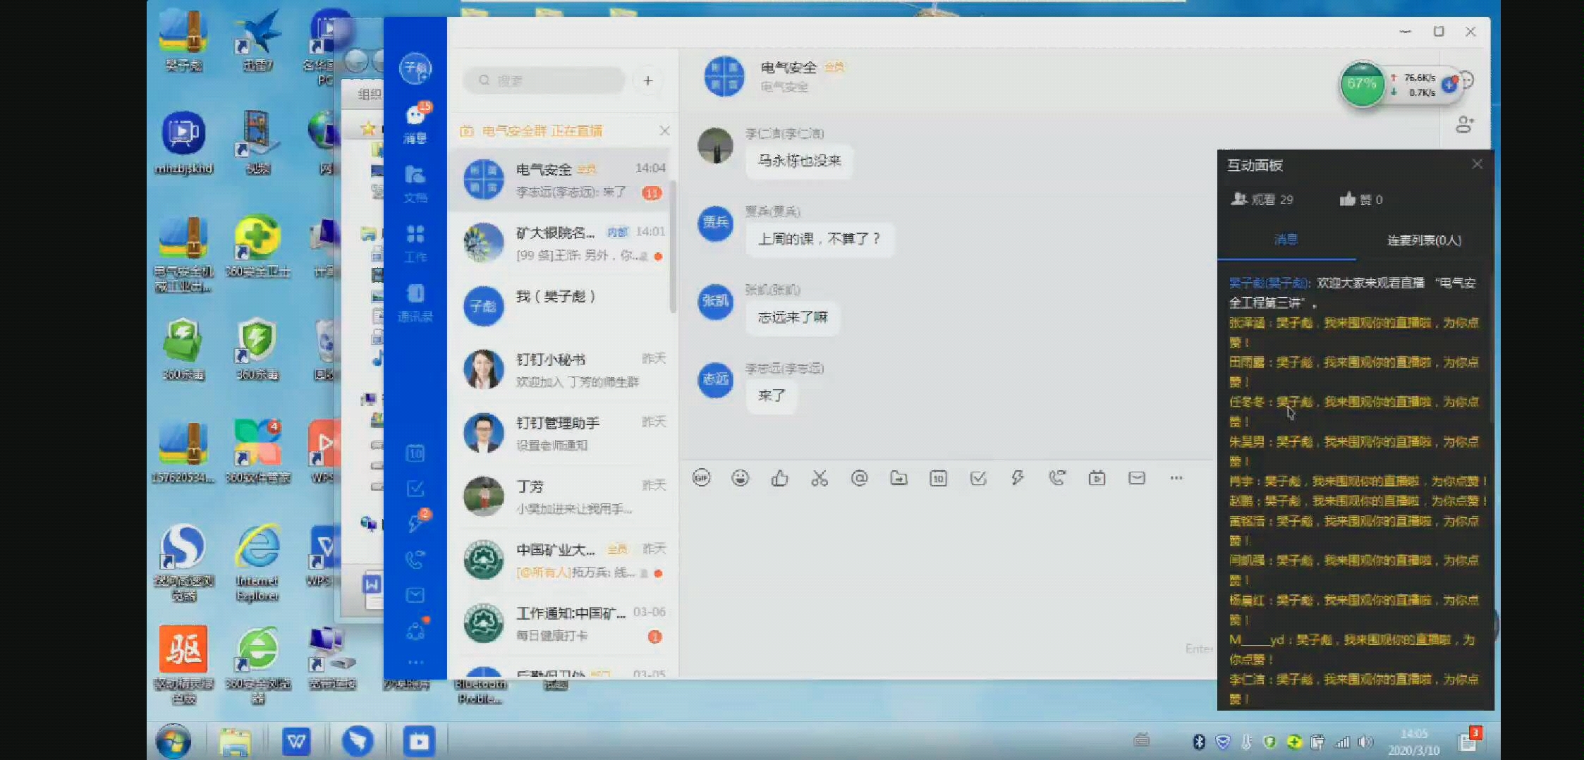The image size is (1584, 760).
Task: Open the DING lightning icon in sidebar
Action: pyautogui.click(x=415, y=523)
